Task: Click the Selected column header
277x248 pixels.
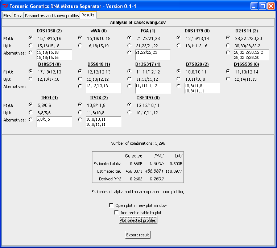Action: (x=134, y=156)
